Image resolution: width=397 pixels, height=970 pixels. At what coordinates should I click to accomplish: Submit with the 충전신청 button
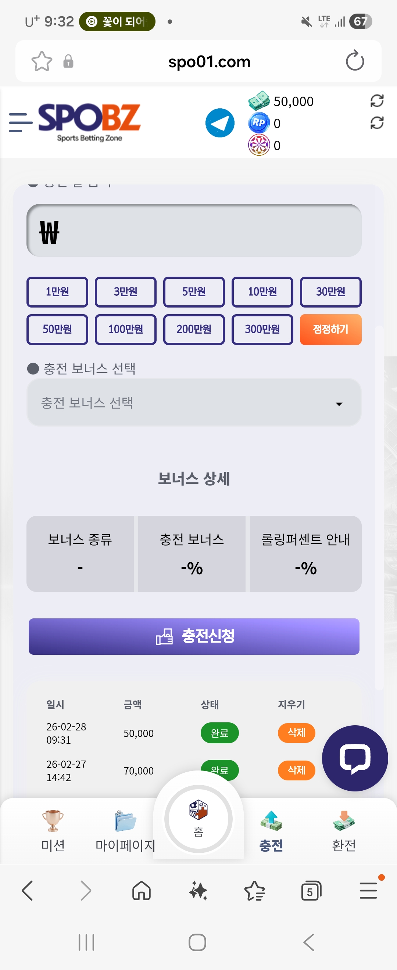coord(194,636)
